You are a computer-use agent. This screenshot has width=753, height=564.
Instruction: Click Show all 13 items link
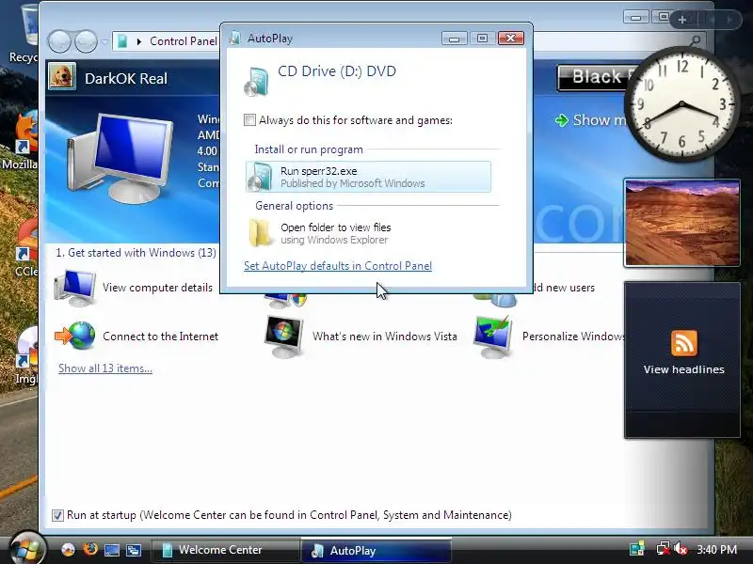pyautogui.click(x=105, y=368)
